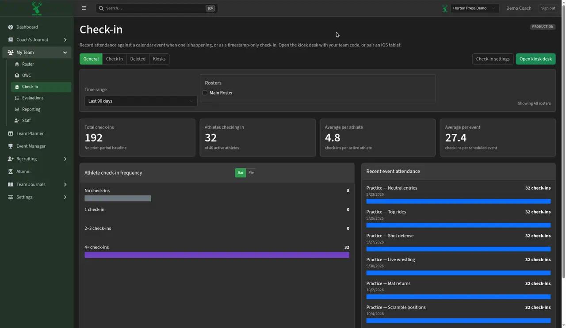Open Alumni page from sidebar

click(x=37, y=172)
